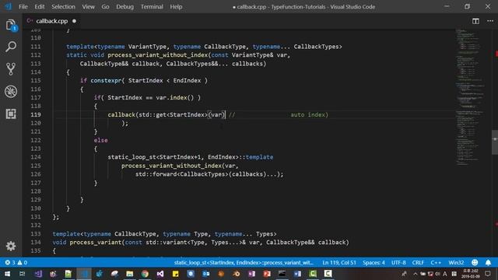Change file encoding UTF-8

tap(398, 263)
